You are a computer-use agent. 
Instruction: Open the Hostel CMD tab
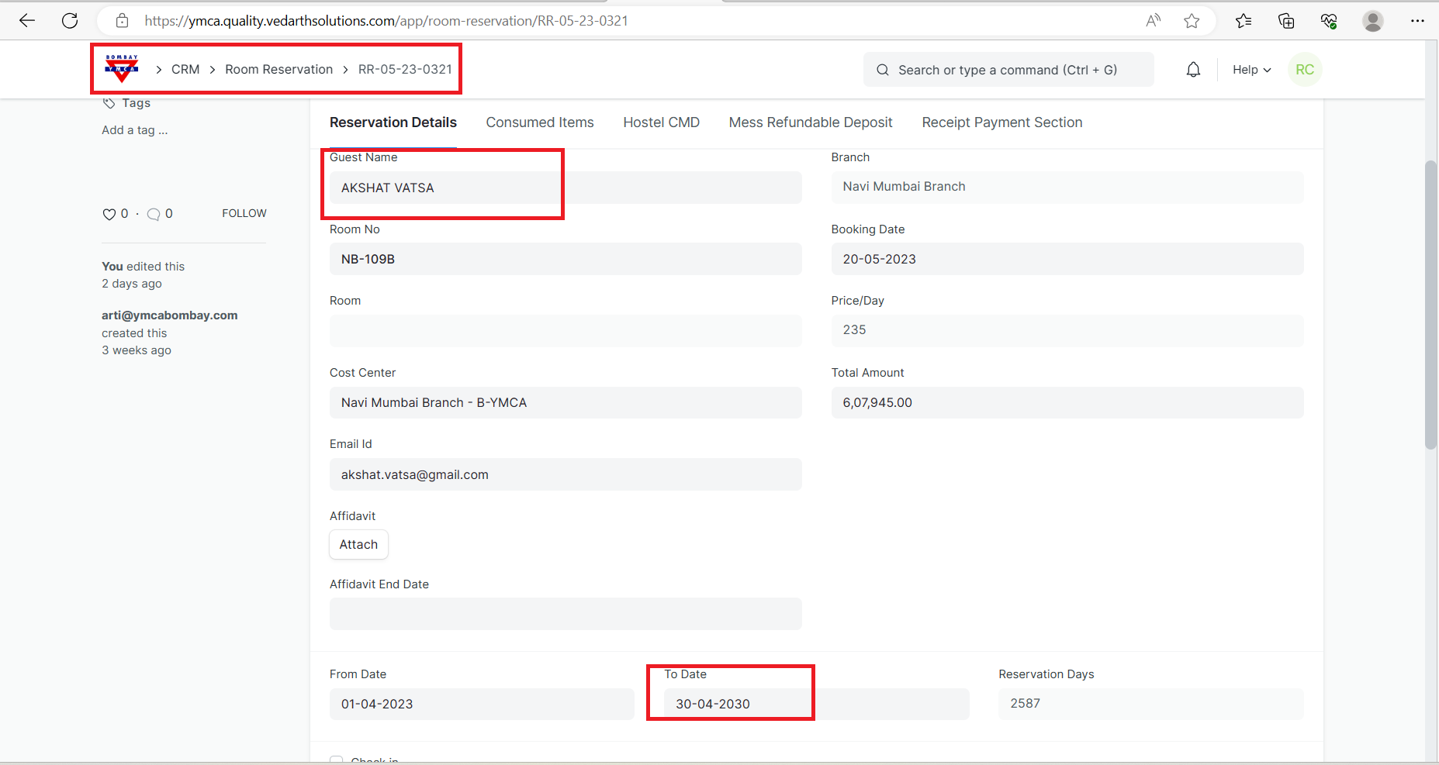tap(661, 122)
